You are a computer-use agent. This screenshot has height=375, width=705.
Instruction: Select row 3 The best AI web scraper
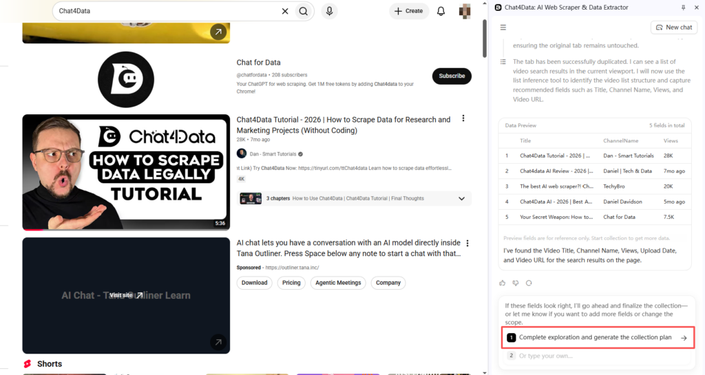556,186
